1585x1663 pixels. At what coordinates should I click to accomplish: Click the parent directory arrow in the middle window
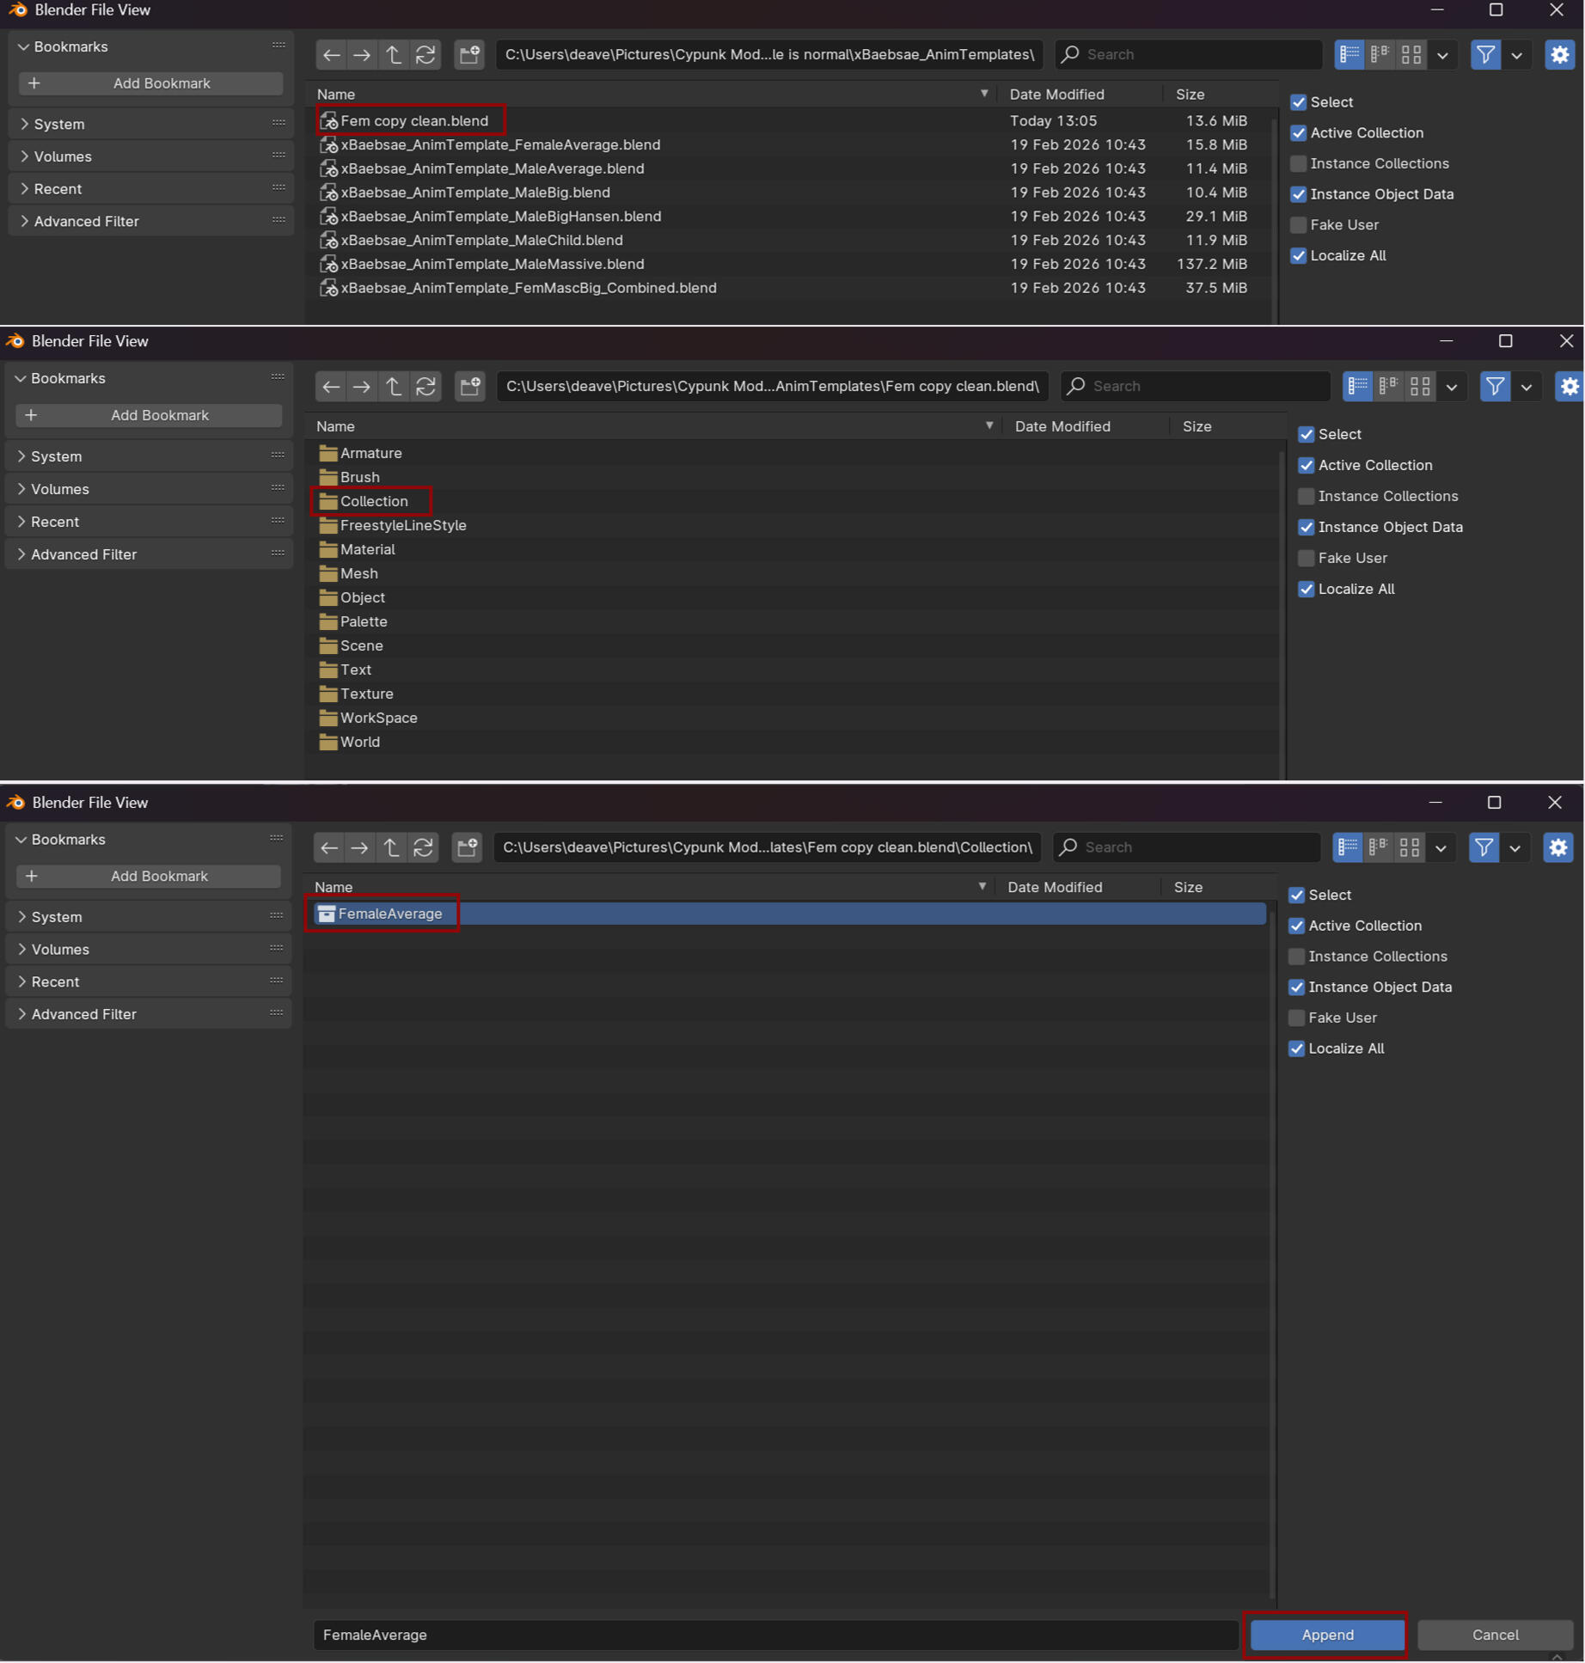(x=394, y=386)
